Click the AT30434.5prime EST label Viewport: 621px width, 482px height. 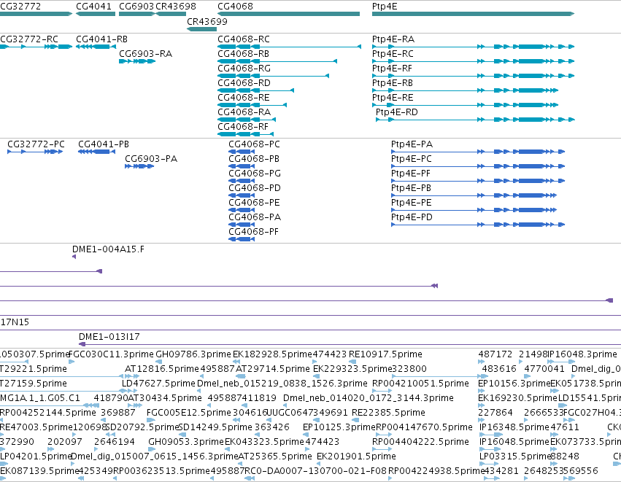click(x=165, y=398)
